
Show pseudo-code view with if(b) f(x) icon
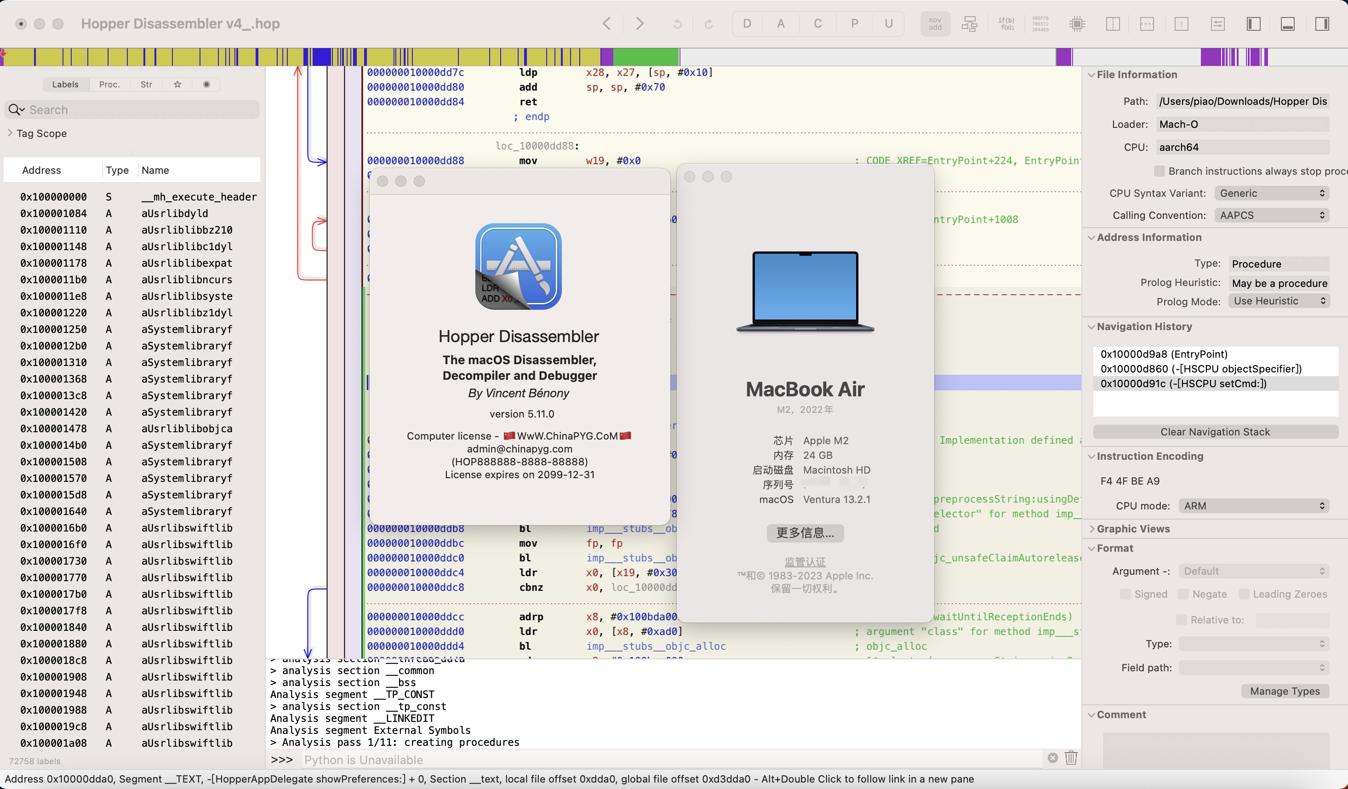(x=1006, y=23)
